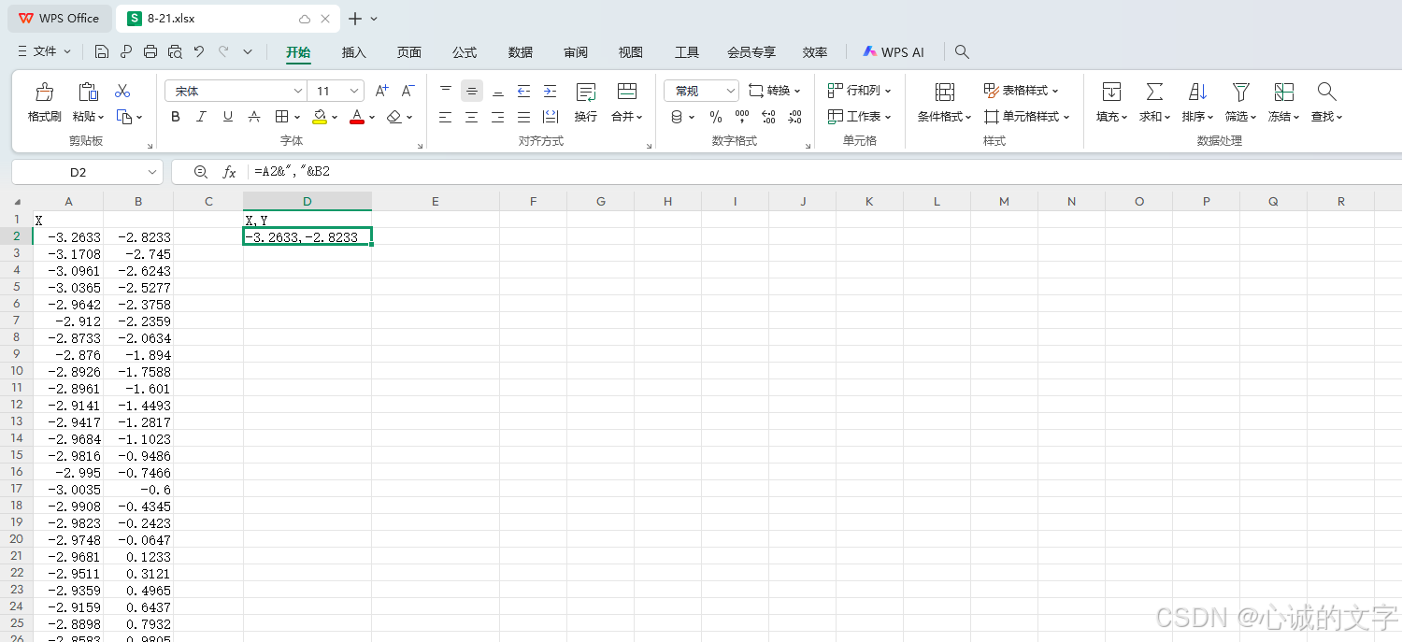Click the WPS AI button

[x=893, y=52]
